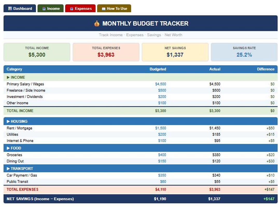This screenshot has height=210, width=280.
Task: Select the Other Income row label
Action: click(x=18, y=103)
